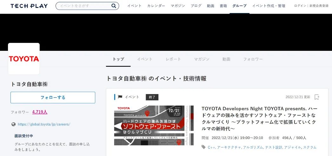Click the 面談受付中 heading
Viewport: 332px width, 156px height.
(24, 136)
